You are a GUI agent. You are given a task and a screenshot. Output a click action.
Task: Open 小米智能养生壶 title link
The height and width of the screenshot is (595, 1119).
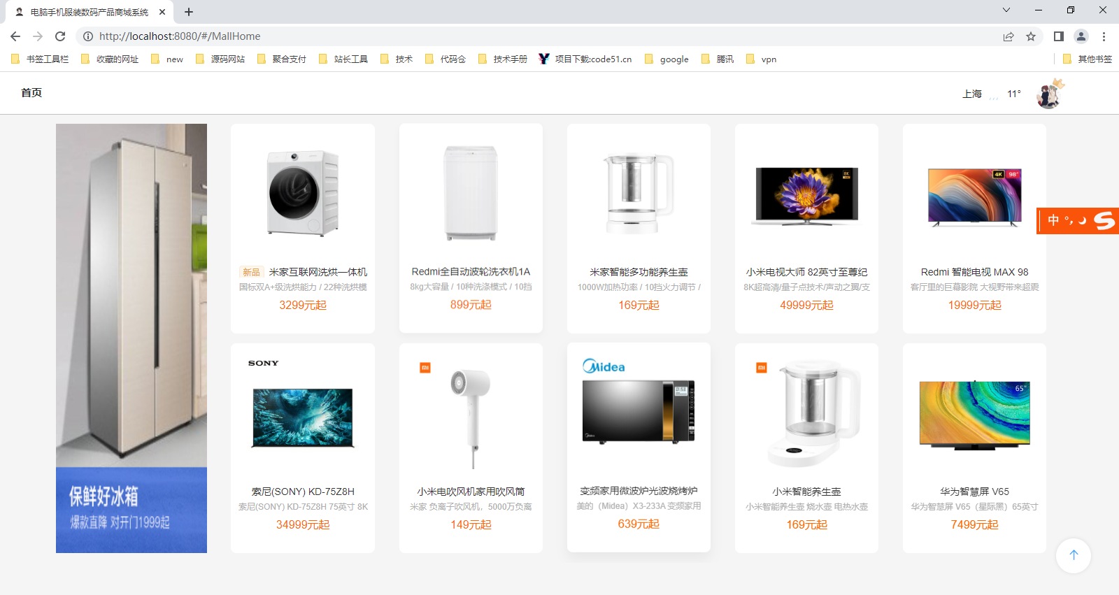(806, 492)
